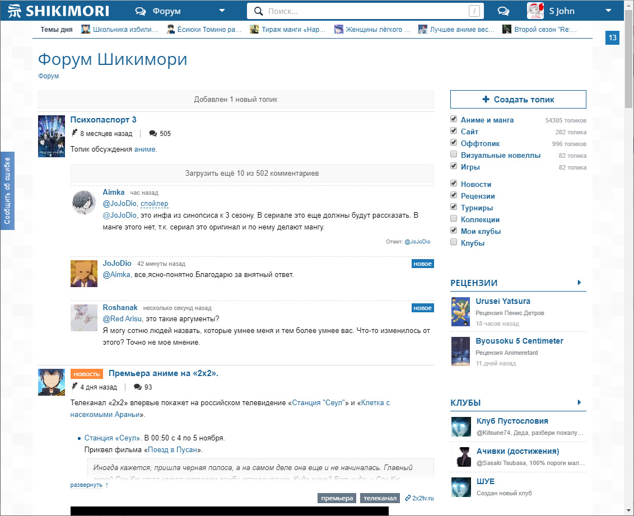Click into the Поиск search field
Screen dimensions: 634x516
coord(364,11)
